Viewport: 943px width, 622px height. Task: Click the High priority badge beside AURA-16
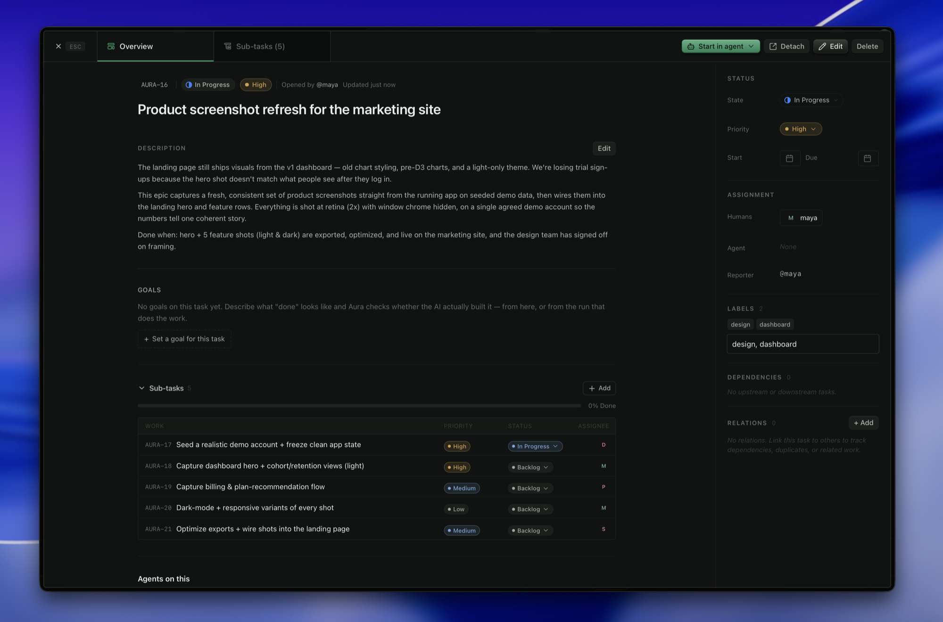coord(256,85)
